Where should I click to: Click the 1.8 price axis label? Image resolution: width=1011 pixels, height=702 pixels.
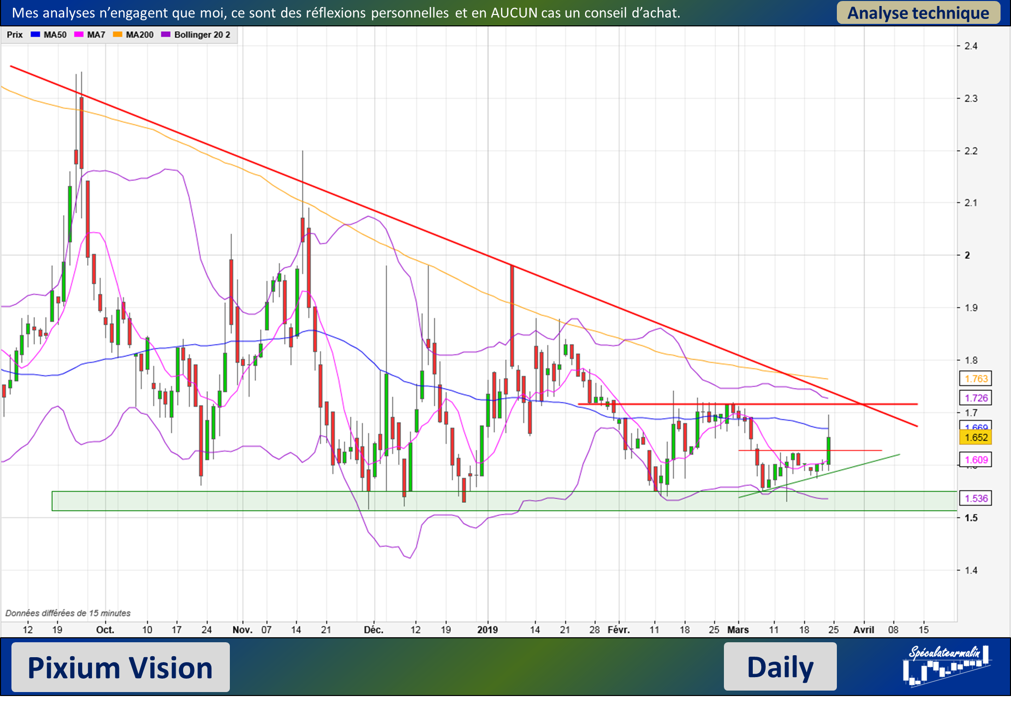pos(971,360)
